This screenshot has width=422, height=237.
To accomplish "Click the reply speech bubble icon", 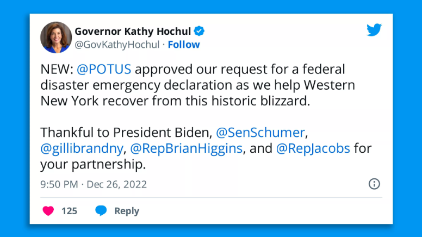I will point(101,211).
